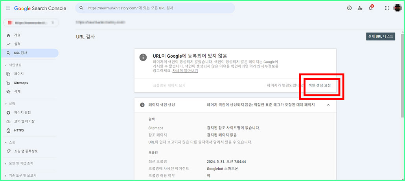Viewport: 405px width, 181px height.
Task: Open the 코어 웹 바이탈 report
Action: coord(24,121)
